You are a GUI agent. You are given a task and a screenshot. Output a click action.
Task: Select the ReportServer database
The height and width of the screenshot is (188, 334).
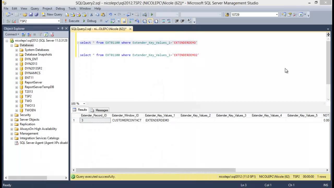click(33, 82)
